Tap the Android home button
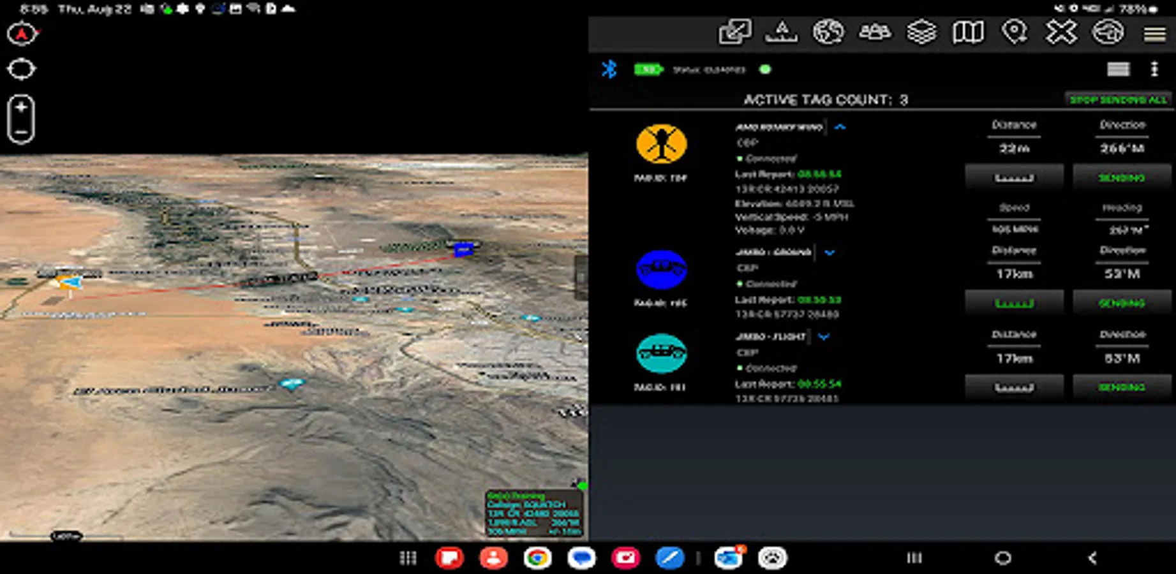The height and width of the screenshot is (574, 1176). coord(1003,558)
